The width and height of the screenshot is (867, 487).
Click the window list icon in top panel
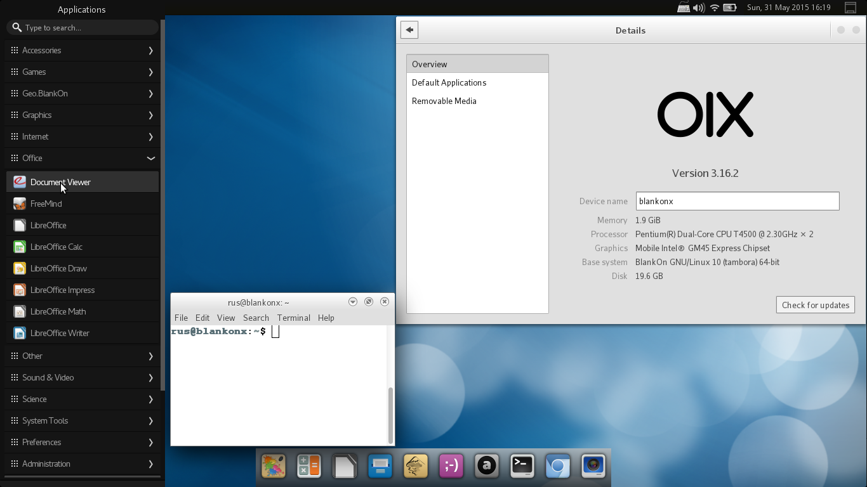(850, 8)
